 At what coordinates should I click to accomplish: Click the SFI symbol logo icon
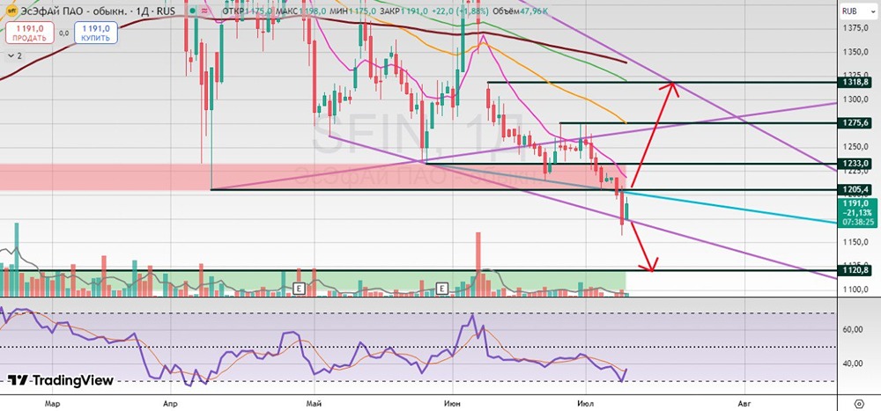11,11
